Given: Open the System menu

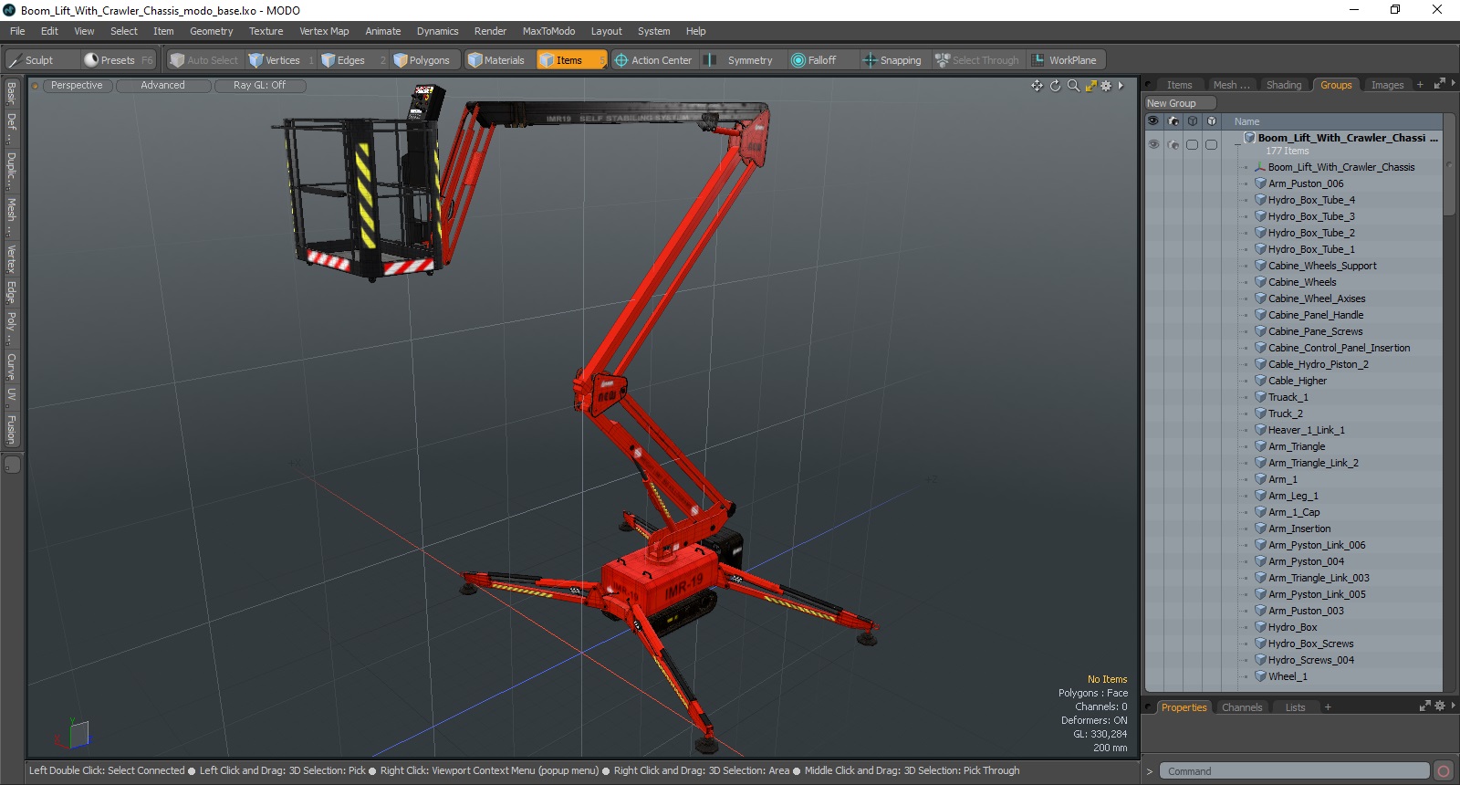Looking at the screenshot, I should tap(653, 31).
